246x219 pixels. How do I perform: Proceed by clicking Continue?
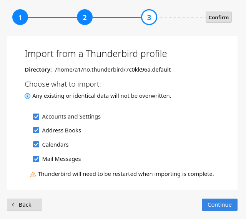point(219,205)
